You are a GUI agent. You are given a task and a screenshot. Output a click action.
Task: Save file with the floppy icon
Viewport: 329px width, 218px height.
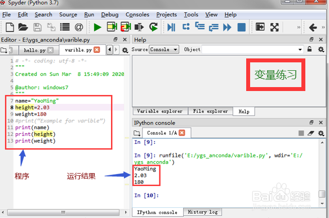pyautogui.click(x=37, y=27)
